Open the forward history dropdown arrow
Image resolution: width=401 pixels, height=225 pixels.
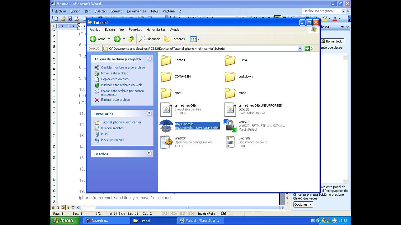pyautogui.click(x=124, y=39)
